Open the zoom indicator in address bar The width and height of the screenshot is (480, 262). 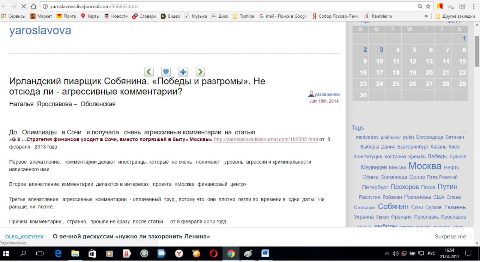coord(420,6)
